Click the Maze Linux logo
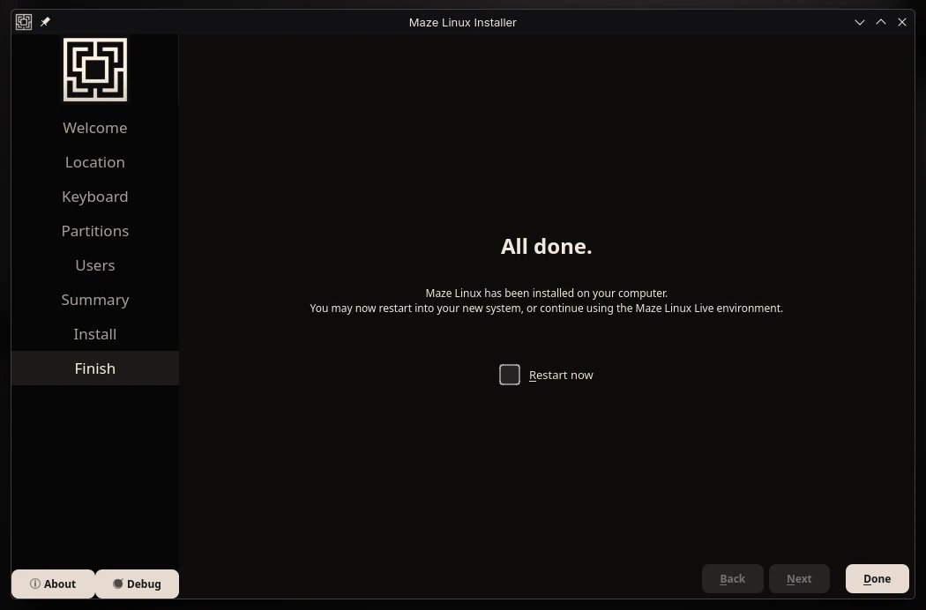The width and height of the screenshot is (926, 610). (95, 70)
